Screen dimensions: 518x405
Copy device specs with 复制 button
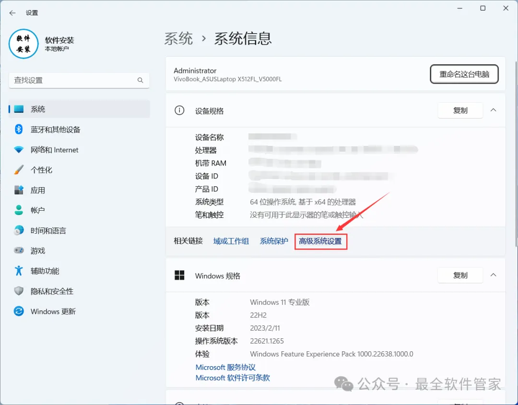460,110
